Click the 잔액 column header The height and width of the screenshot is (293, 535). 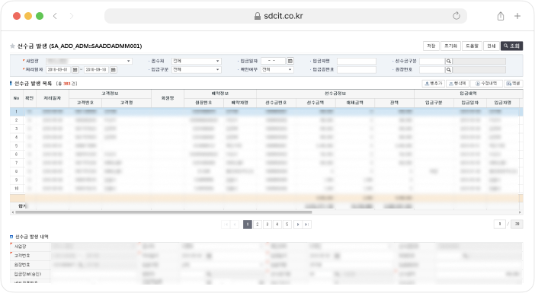click(395, 103)
